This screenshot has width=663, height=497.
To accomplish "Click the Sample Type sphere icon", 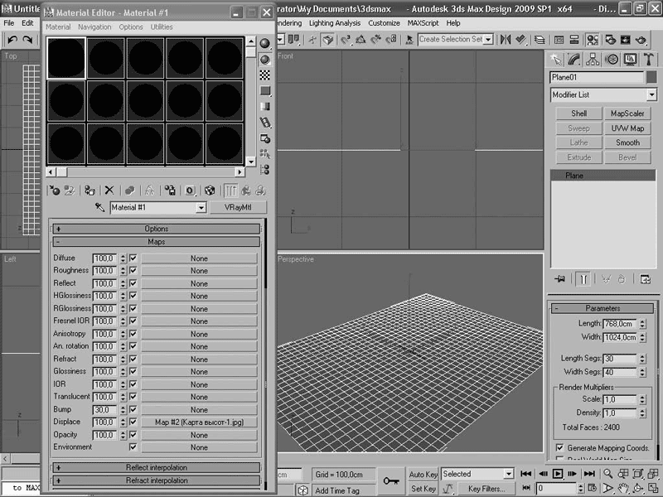I will pyautogui.click(x=265, y=43).
